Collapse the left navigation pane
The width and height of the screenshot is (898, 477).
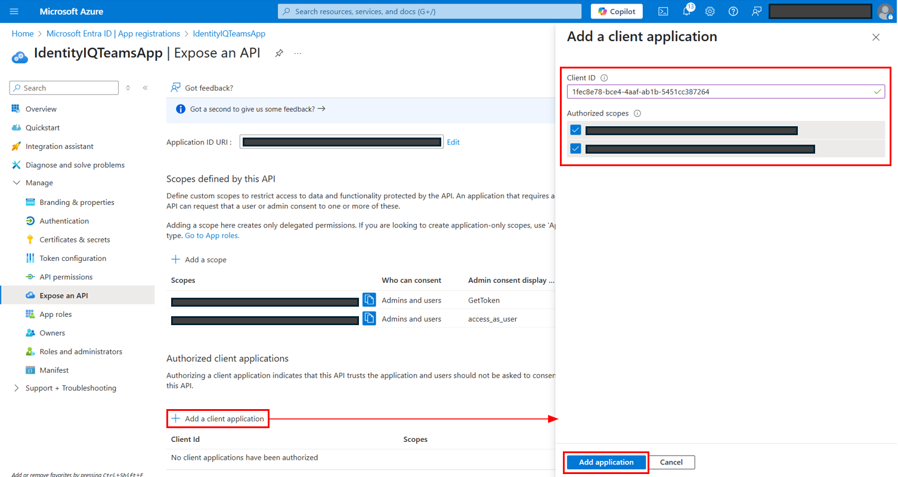pyautogui.click(x=145, y=88)
